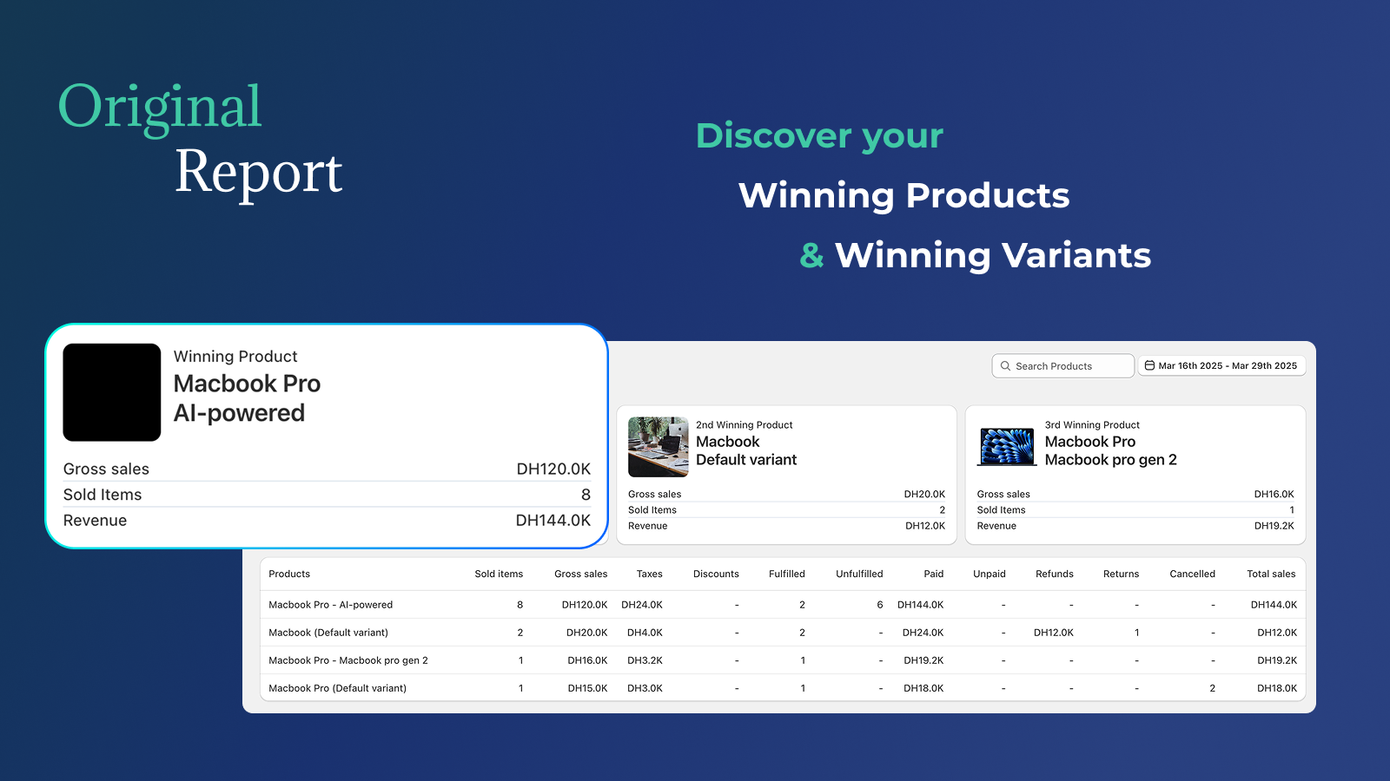Click the calendar icon in the date picker
The image size is (1390, 781).
pyautogui.click(x=1149, y=365)
